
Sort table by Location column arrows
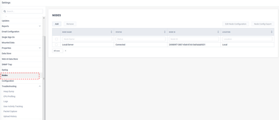coord(272,32)
